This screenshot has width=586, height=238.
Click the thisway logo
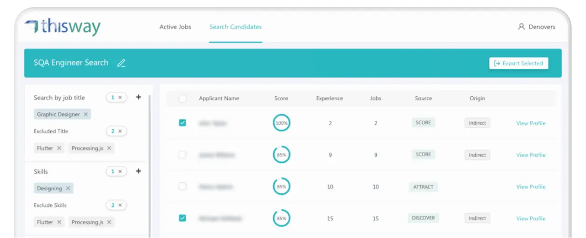click(62, 26)
